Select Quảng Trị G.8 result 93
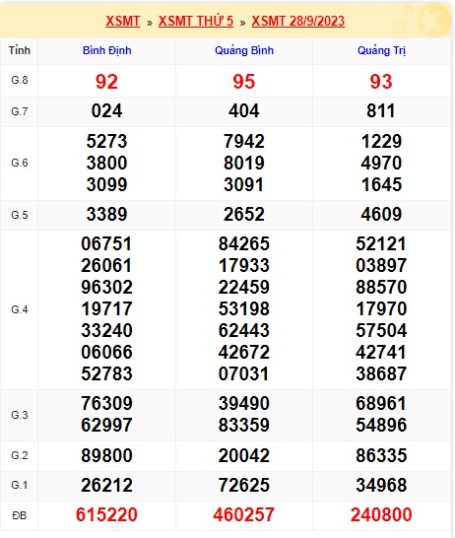This screenshot has width=455, height=538. coord(381,82)
